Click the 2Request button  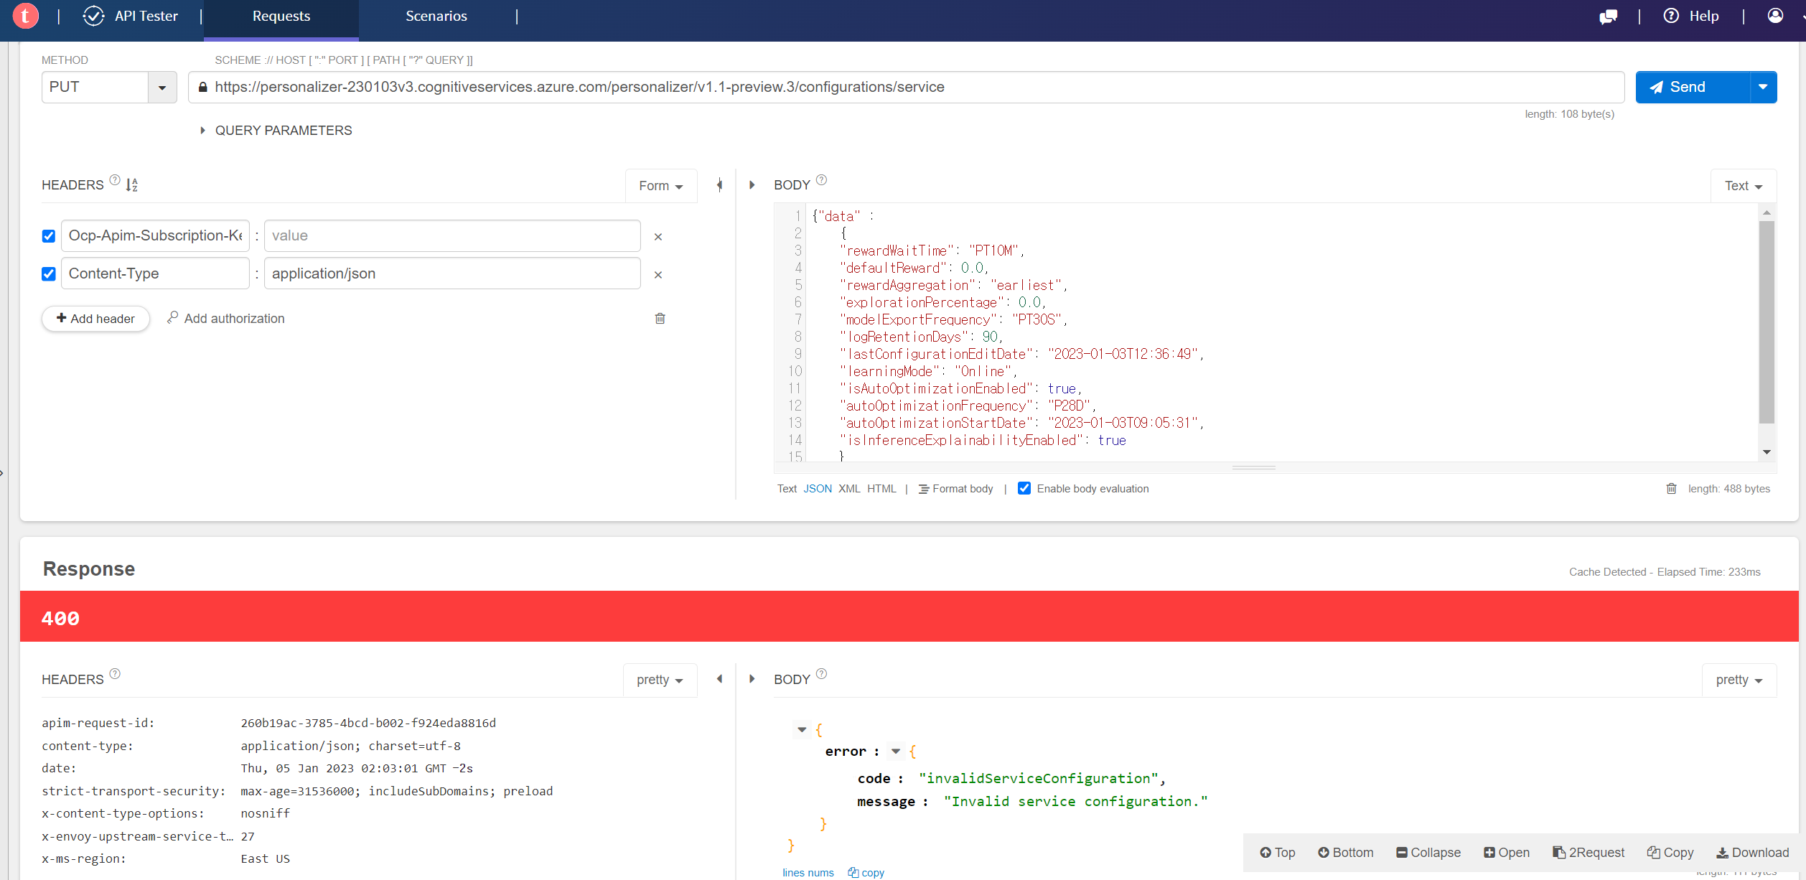point(1589,853)
